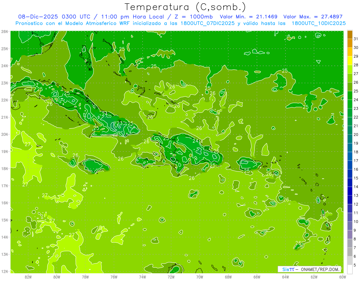Click the lime legend band between 27 and 28
The height and width of the screenshot is (281, 364).
(350, 69)
